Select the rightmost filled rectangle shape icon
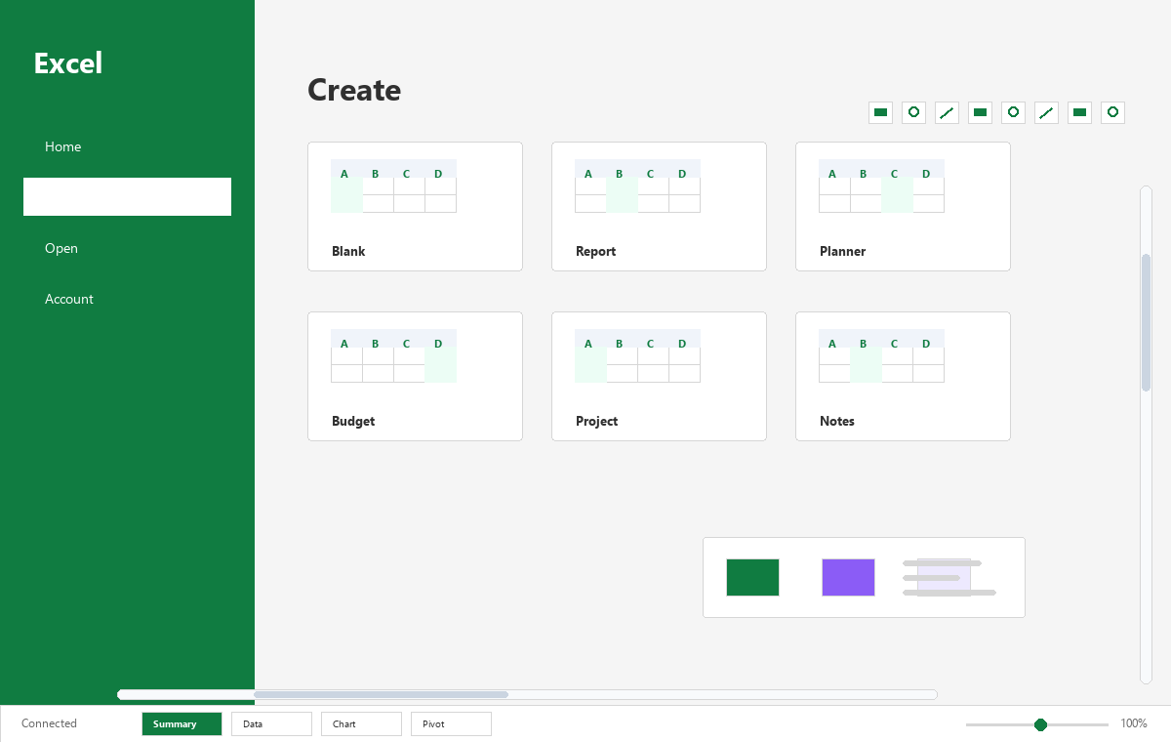Viewport: 1171px width, 742px height. (1080, 112)
